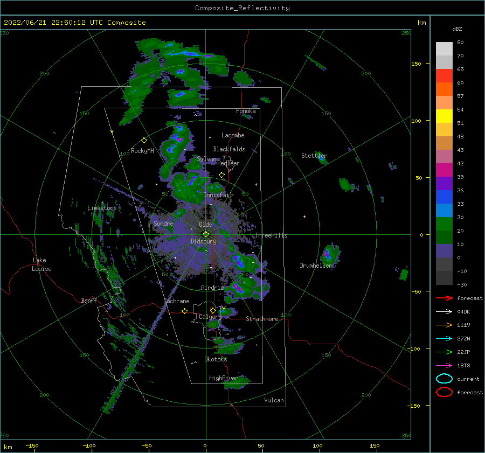Select the 60 dBZ red color swatch
Image resolution: width=485 pixels, height=453 pixels.
(444, 76)
